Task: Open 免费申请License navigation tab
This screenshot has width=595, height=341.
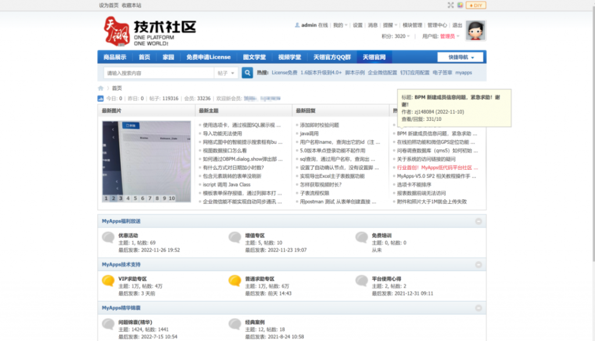Action: point(208,57)
